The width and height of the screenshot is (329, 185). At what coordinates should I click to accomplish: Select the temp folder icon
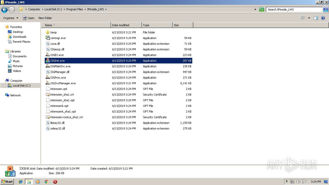pos(48,32)
